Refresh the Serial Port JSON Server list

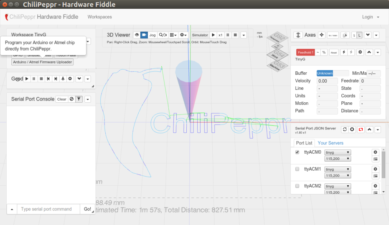(345, 129)
